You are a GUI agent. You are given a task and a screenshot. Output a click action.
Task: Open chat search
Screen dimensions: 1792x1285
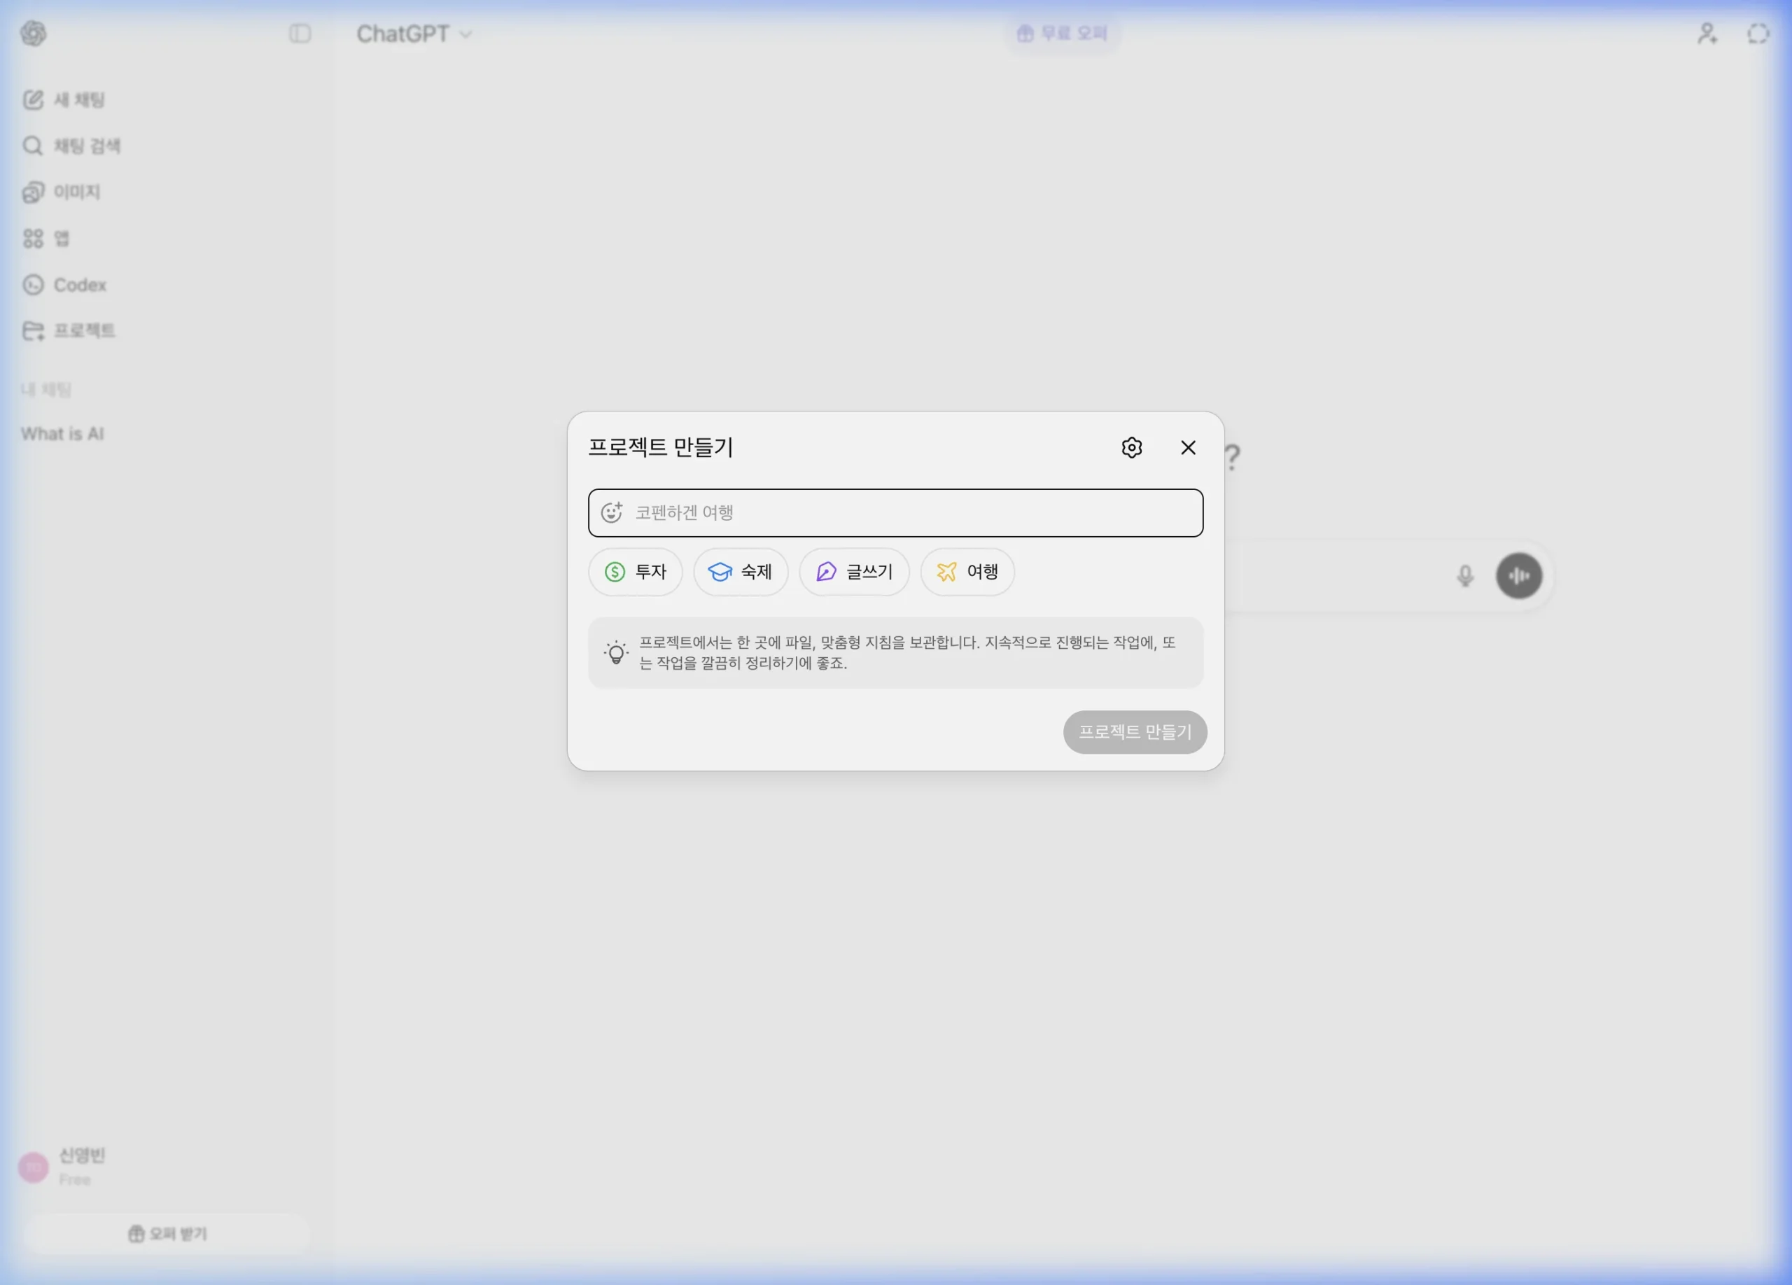click(87, 146)
